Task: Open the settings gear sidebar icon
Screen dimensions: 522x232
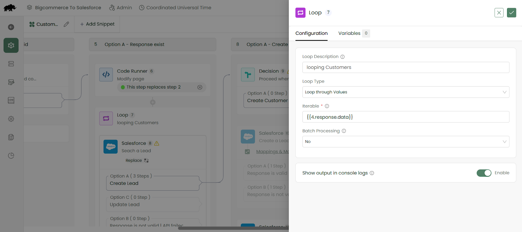Action: point(11,119)
